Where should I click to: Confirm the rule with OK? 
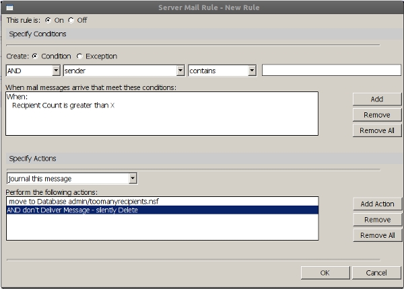click(325, 273)
